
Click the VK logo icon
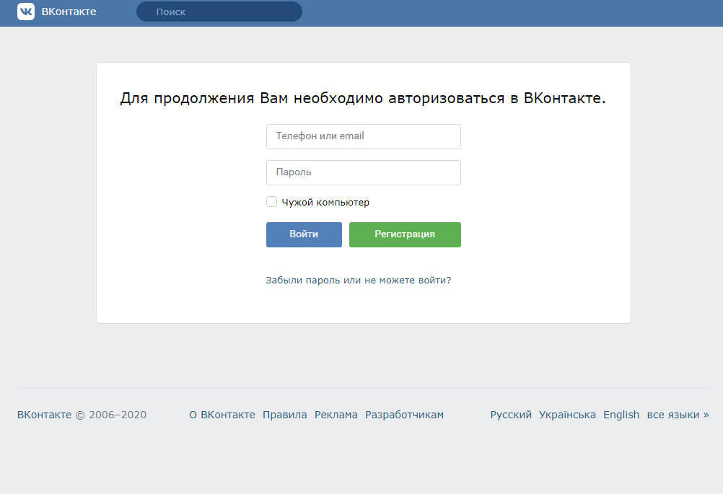point(26,12)
